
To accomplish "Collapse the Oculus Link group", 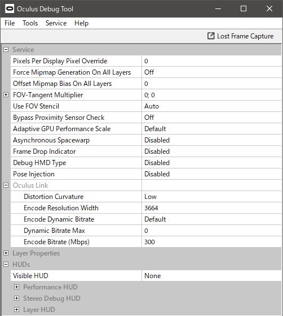I will [6, 185].
